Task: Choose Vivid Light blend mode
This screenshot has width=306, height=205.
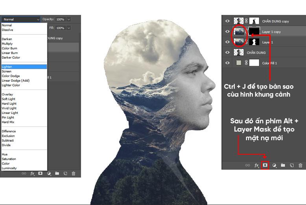Action: click(x=24, y=108)
